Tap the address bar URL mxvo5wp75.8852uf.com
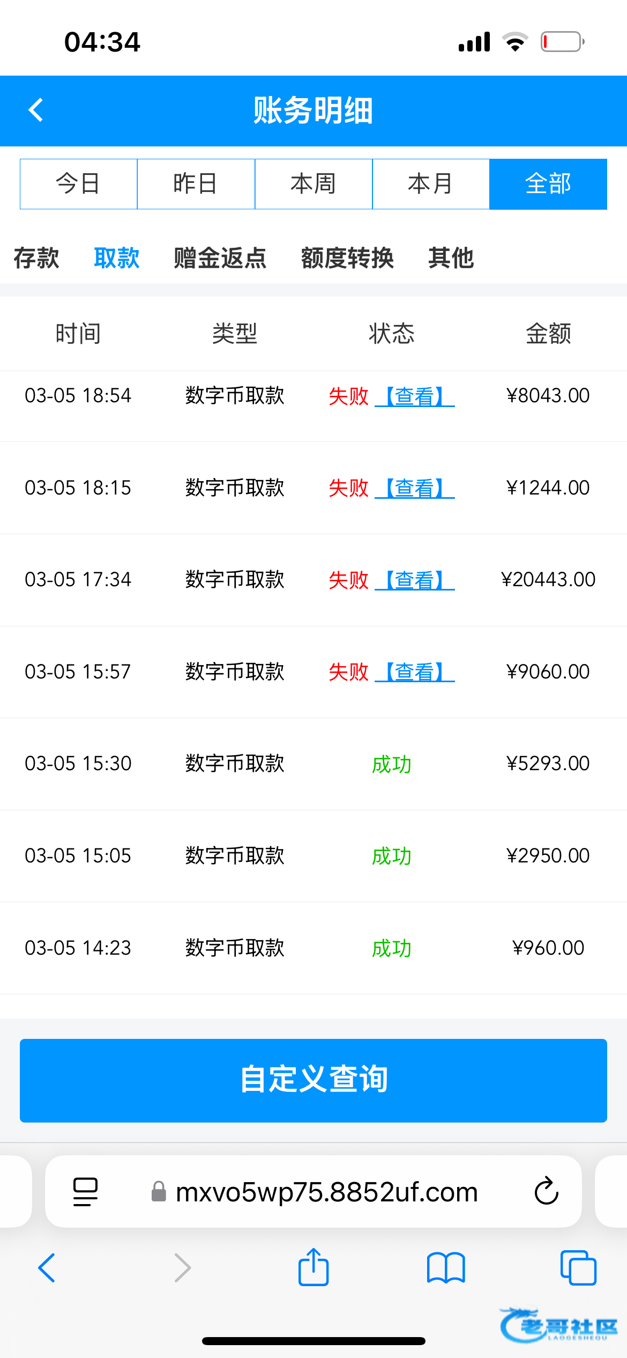Viewport: 627px width, 1358px height. coord(326,1192)
